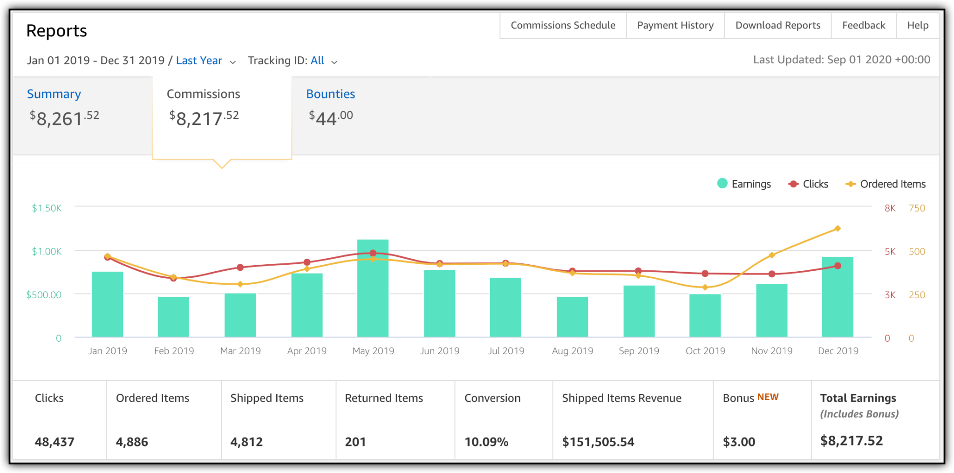
Task: Open Commissions Schedule
Action: click(x=562, y=25)
